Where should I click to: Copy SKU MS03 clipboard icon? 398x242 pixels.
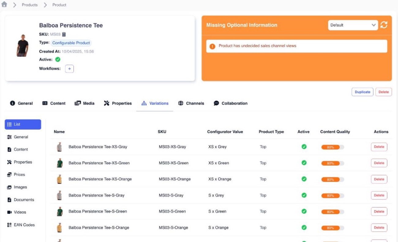[64, 34]
